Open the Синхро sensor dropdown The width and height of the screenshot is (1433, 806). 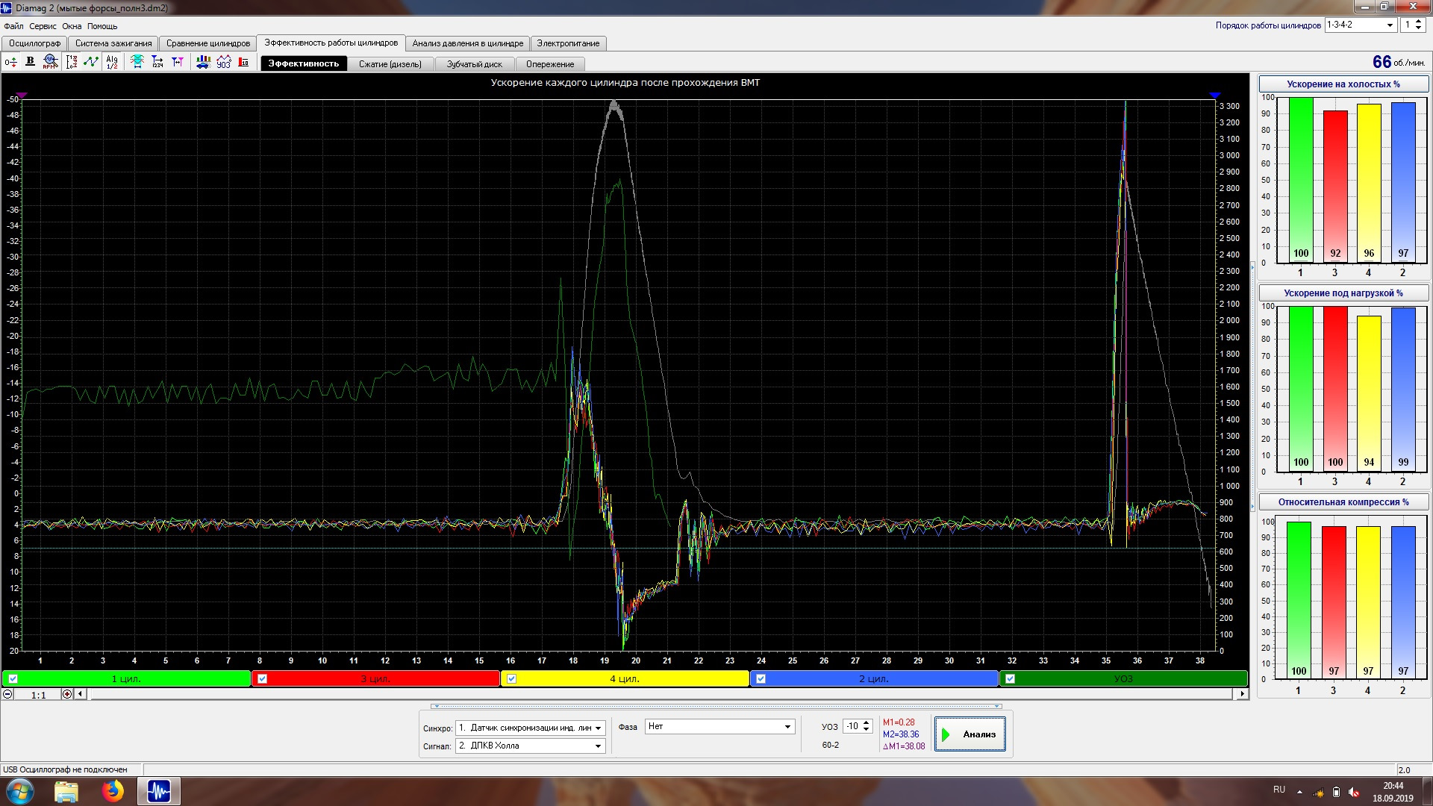pyautogui.click(x=598, y=728)
